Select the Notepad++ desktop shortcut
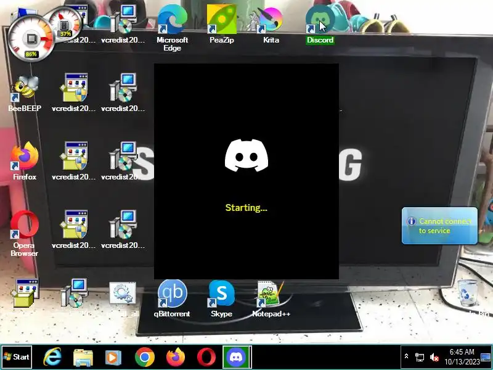 pos(271,298)
